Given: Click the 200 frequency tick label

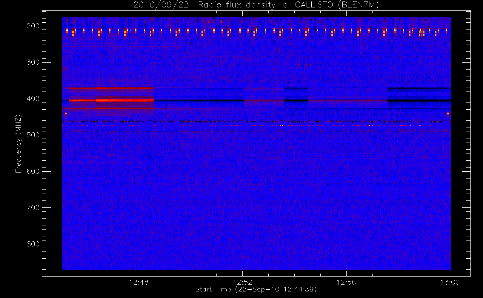Looking at the screenshot, I should [33, 26].
